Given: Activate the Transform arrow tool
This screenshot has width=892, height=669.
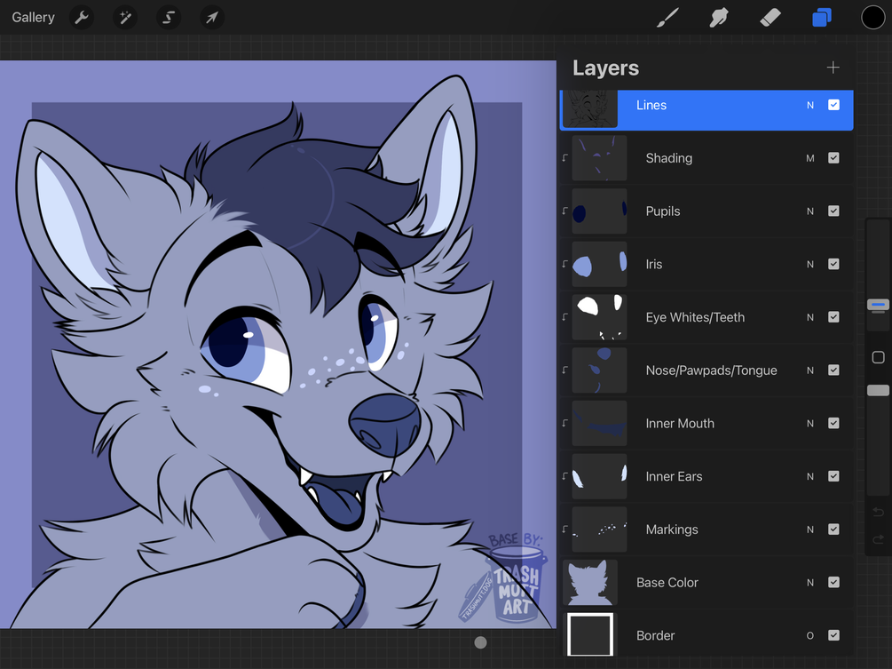Looking at the screenshot, I should [211, 18].
